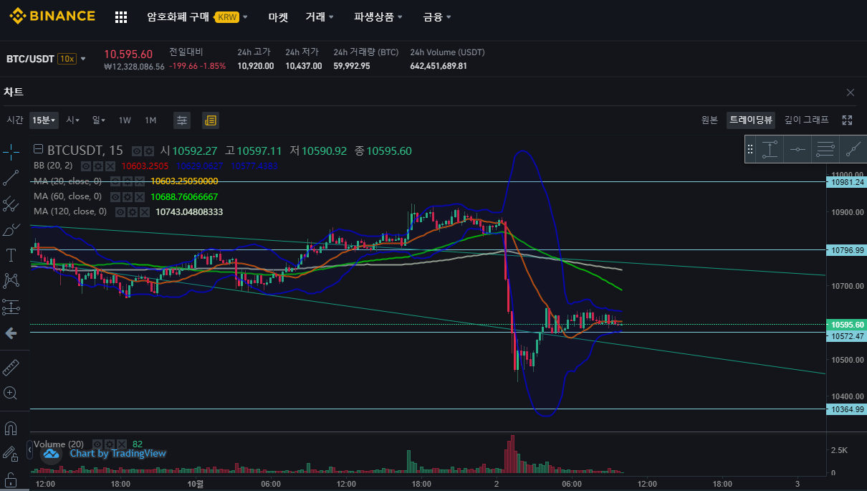Click the 10796.99 horizontal line price label
Image resolution: width=867 pixels, height=491 pixels.
[846, 250]
